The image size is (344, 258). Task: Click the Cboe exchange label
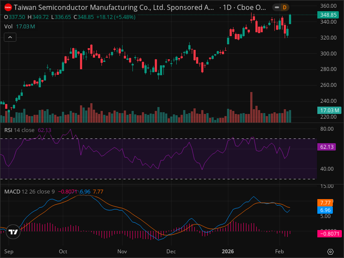(x=252, y=7)
